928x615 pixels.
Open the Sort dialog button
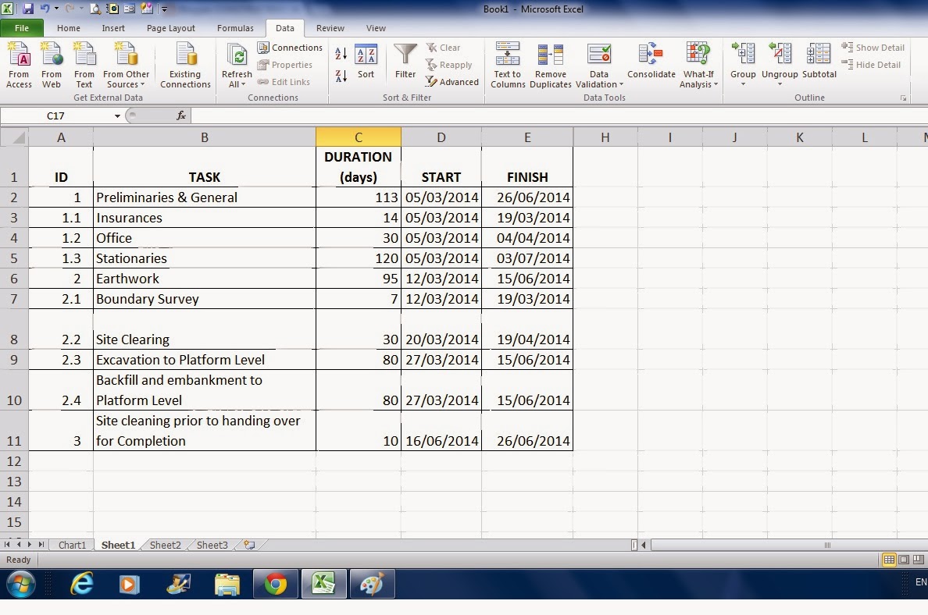point(366,62)
